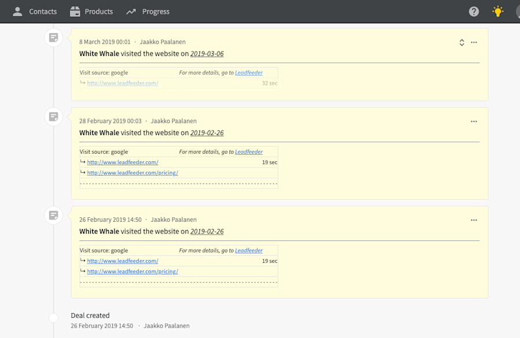Click the timeline dot next to Deal created
The width and height of the screenshot is (520, 338).
54,318
